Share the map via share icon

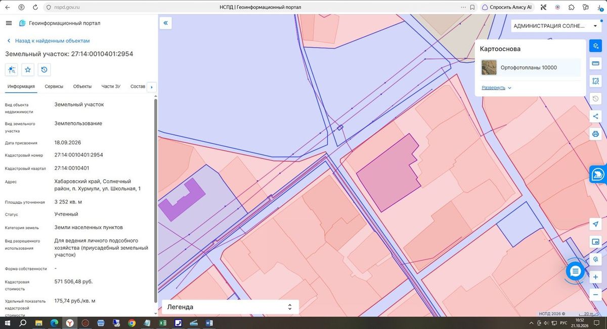click(x=596, y=116)
